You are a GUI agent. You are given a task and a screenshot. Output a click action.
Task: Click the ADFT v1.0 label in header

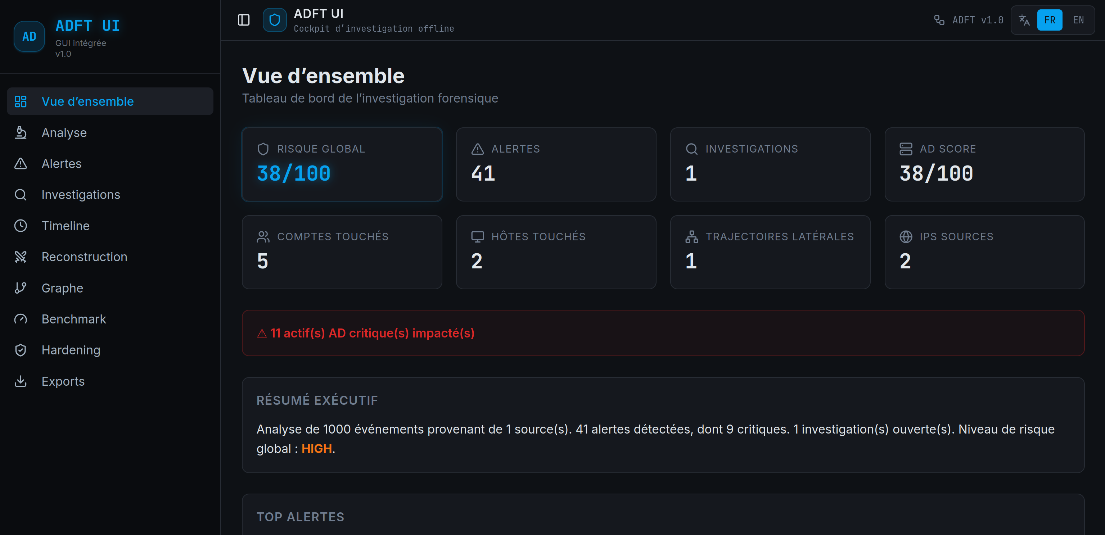click(x=978, y=19)
